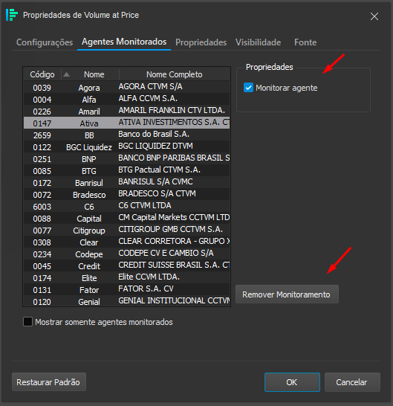Screen dimensions: 393x406
Task: Select the BRADESCO S/A CTVM row
Action: coord(127,194)
